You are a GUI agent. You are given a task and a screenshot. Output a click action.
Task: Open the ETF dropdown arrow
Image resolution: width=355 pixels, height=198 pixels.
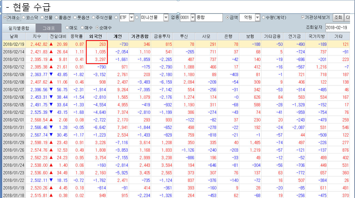(131, 18)
